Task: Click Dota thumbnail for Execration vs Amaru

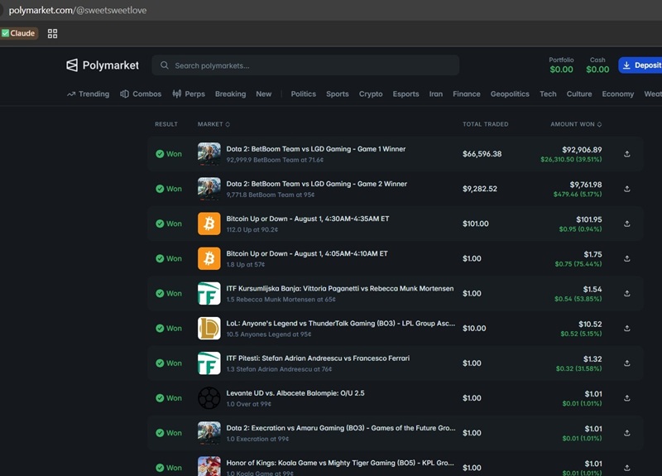Action: coord(209,433)
